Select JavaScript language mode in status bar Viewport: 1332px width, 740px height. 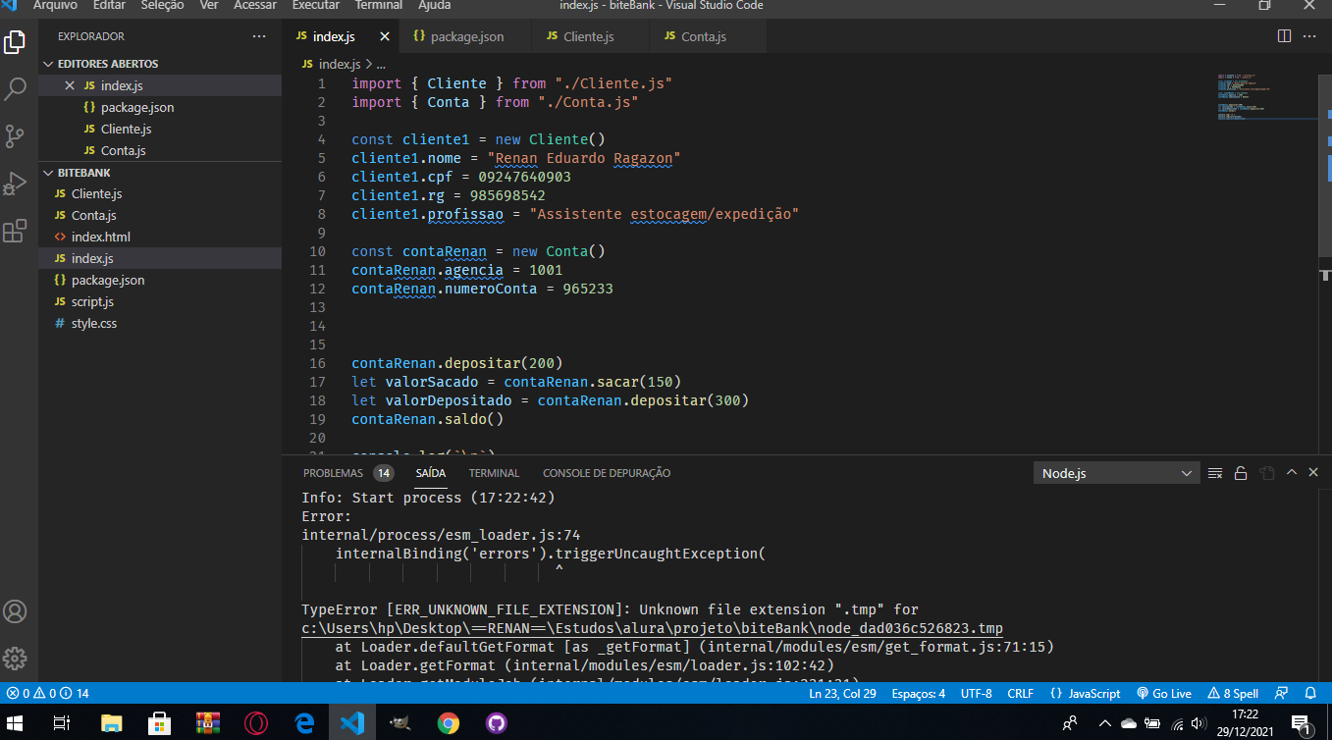[x=1085, y=693]
